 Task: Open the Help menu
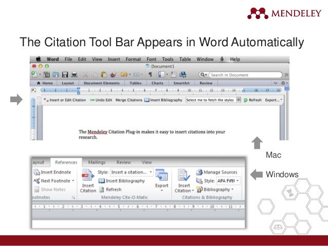235,60
